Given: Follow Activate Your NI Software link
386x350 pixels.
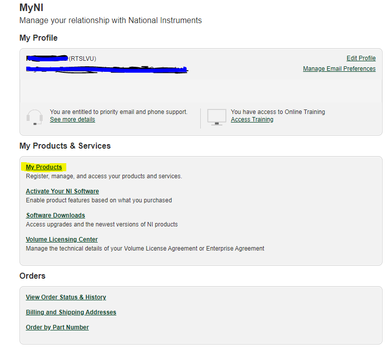Looking at the screenshot, I should point(62,191).
